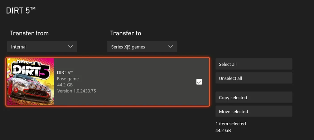Open the Transfer from Internal dropdown
Image resolution: width=314 pixels, height=140 pixels.
click(x=42, y=46)
